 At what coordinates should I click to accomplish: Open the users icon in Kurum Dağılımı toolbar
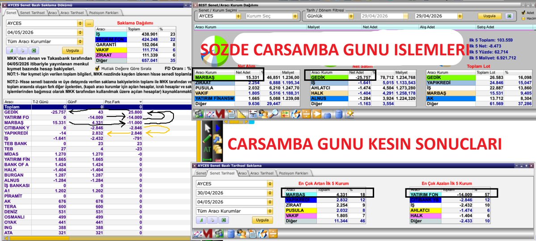[264, 114]
